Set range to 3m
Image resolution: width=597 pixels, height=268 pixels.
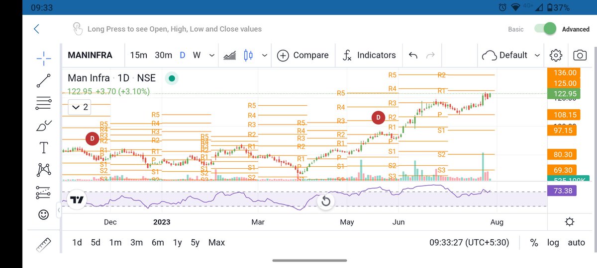(136, 243)
